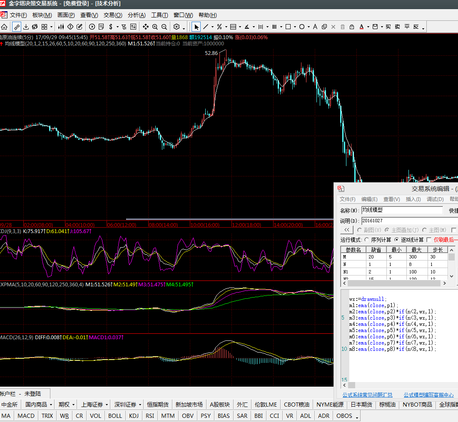458x422 pixels.
Task: Open the 分析(A) menu
Action: 137,15
